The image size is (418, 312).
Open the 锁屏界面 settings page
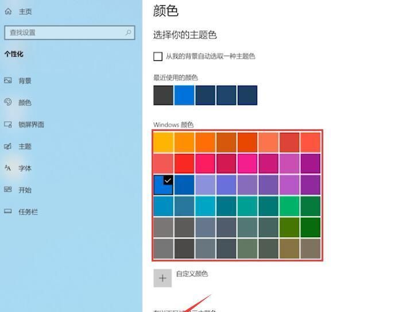coord(31,125)
